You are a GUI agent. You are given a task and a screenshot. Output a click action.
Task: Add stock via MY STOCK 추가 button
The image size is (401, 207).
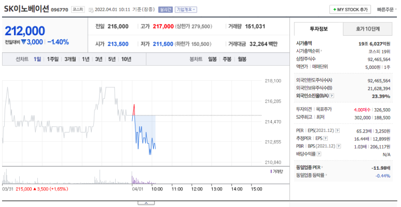coord(350,10)
